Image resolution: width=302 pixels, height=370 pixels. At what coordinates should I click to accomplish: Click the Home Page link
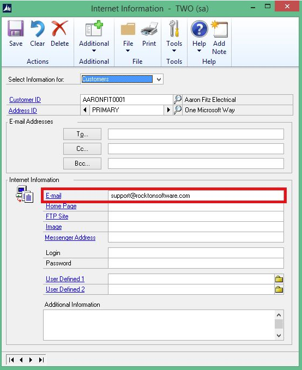coord(61,206)
